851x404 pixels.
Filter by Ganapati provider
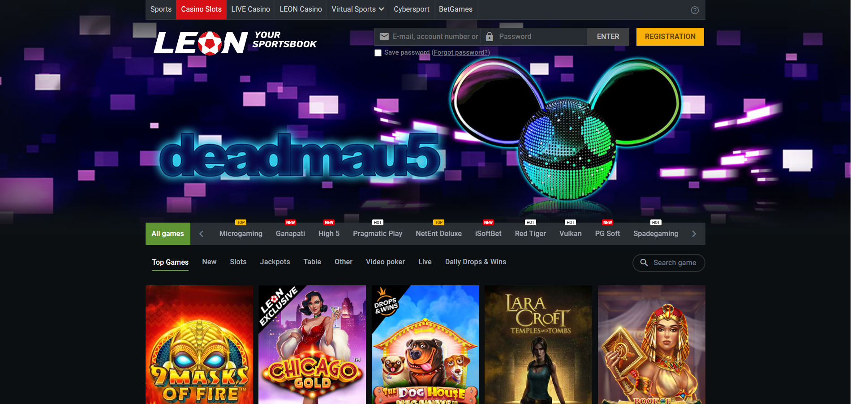[x=290, y=234]
